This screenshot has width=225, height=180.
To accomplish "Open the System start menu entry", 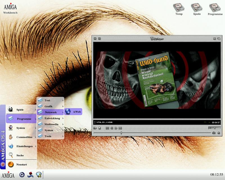I will pyautogui.click(x=21, y=128).
